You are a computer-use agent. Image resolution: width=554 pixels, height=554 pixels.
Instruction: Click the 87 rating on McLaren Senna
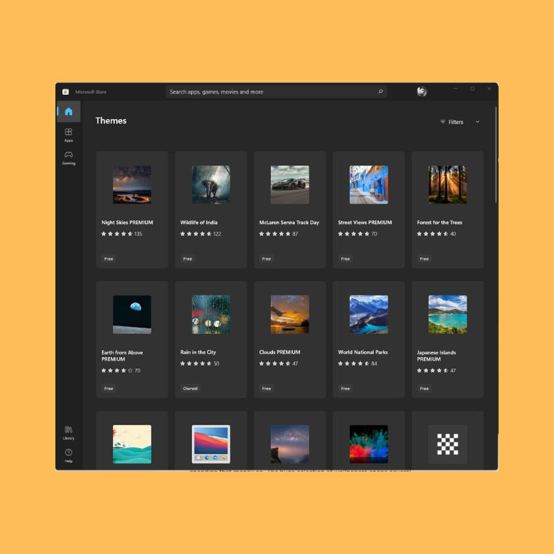295,234
